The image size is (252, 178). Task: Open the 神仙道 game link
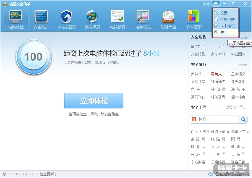click(x=218, y=89)
